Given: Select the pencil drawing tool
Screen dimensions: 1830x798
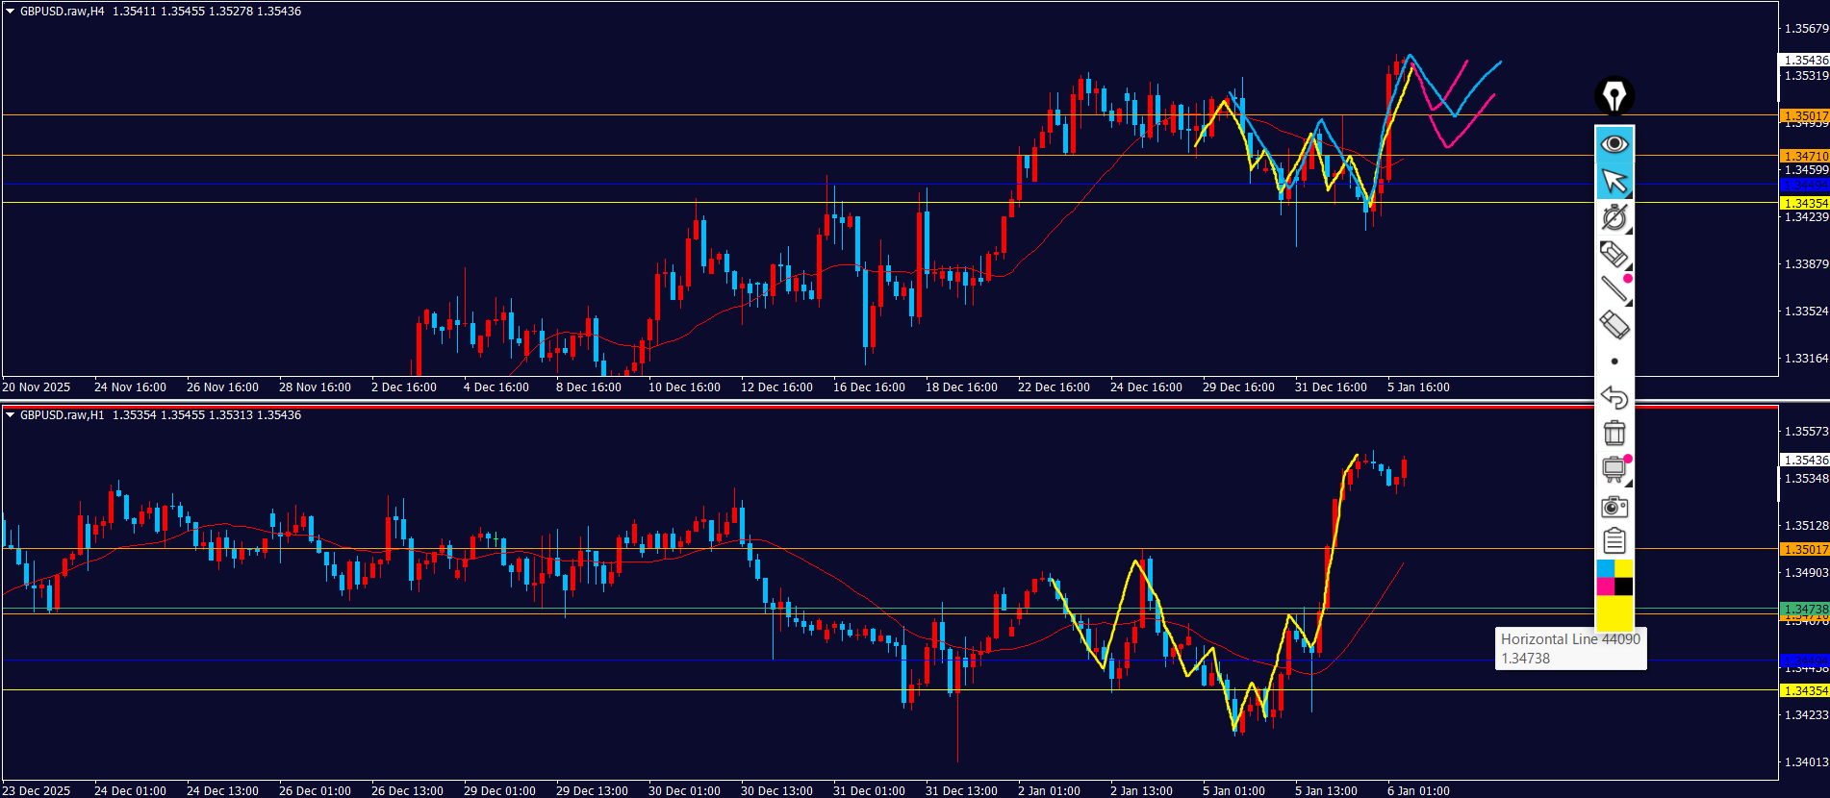Looking at the screenshot, I should coord(1614,254).
